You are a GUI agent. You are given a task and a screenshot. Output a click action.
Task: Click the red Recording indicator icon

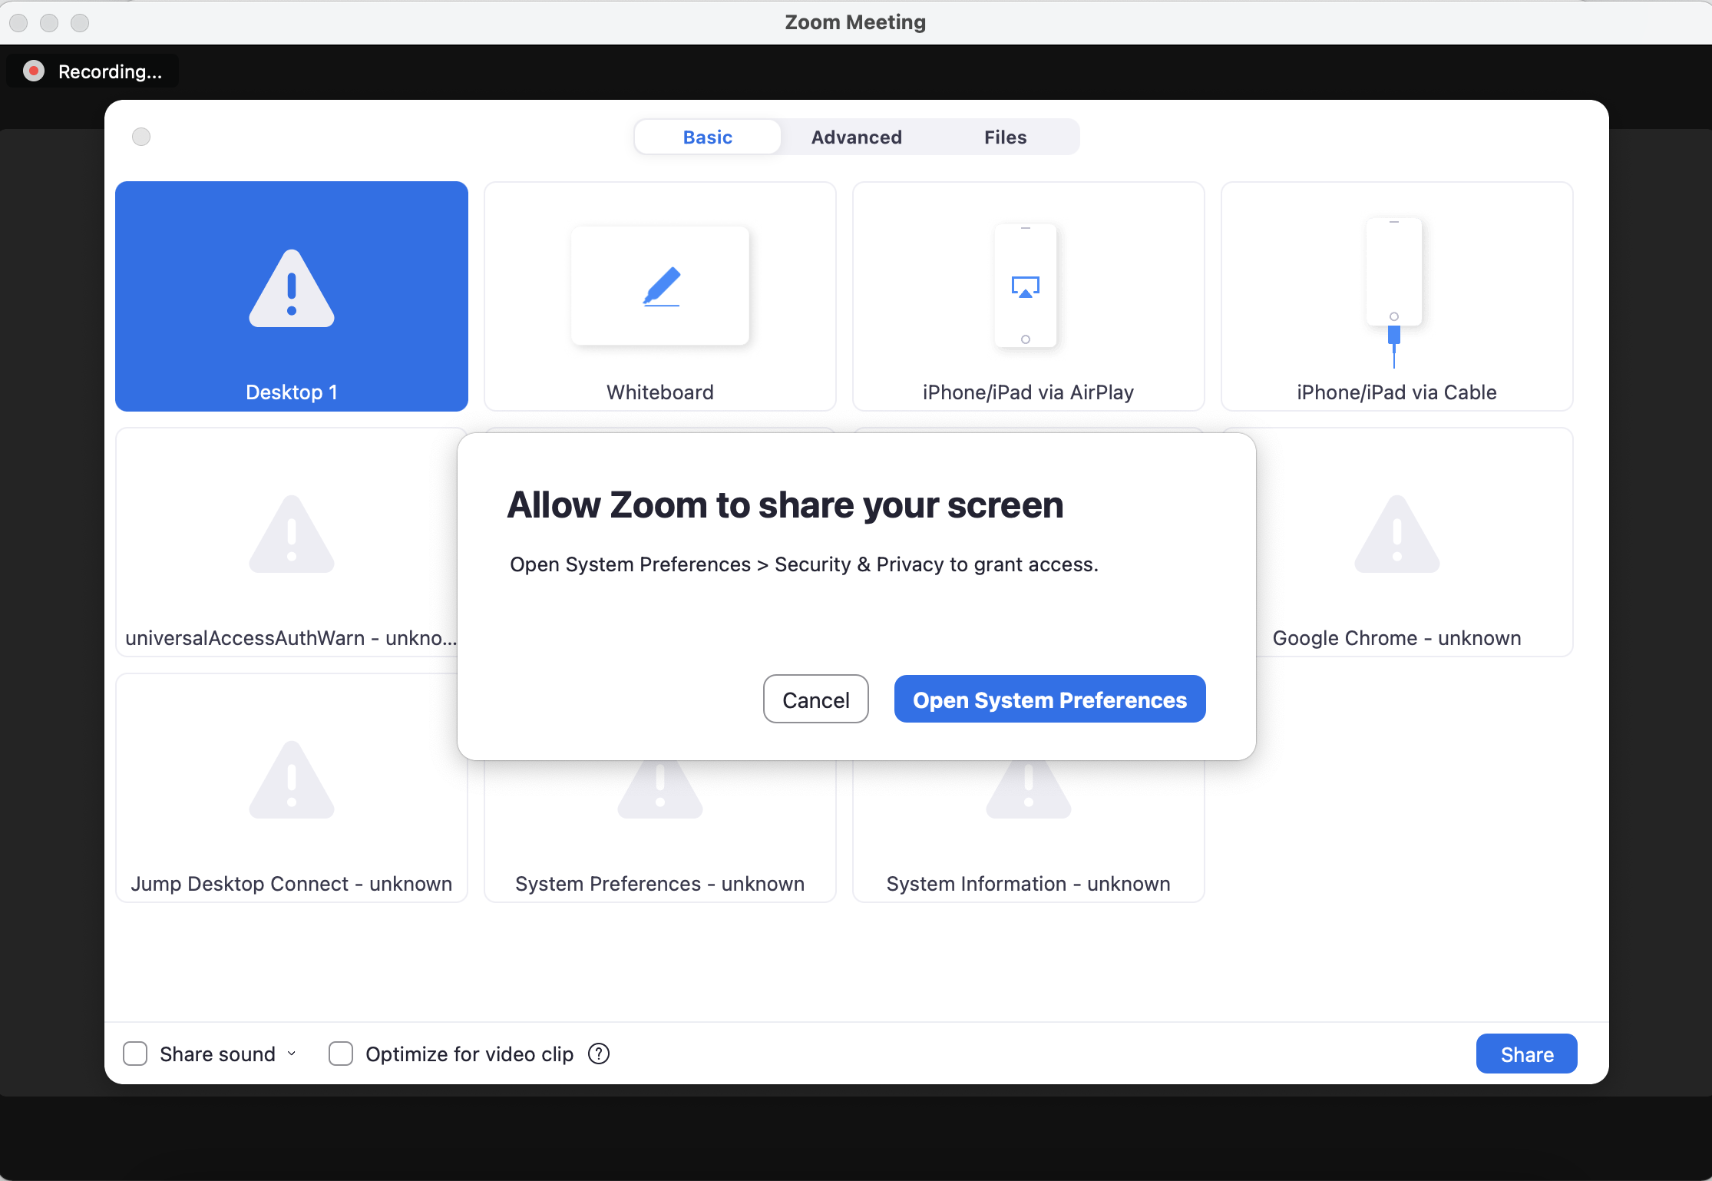34,71
